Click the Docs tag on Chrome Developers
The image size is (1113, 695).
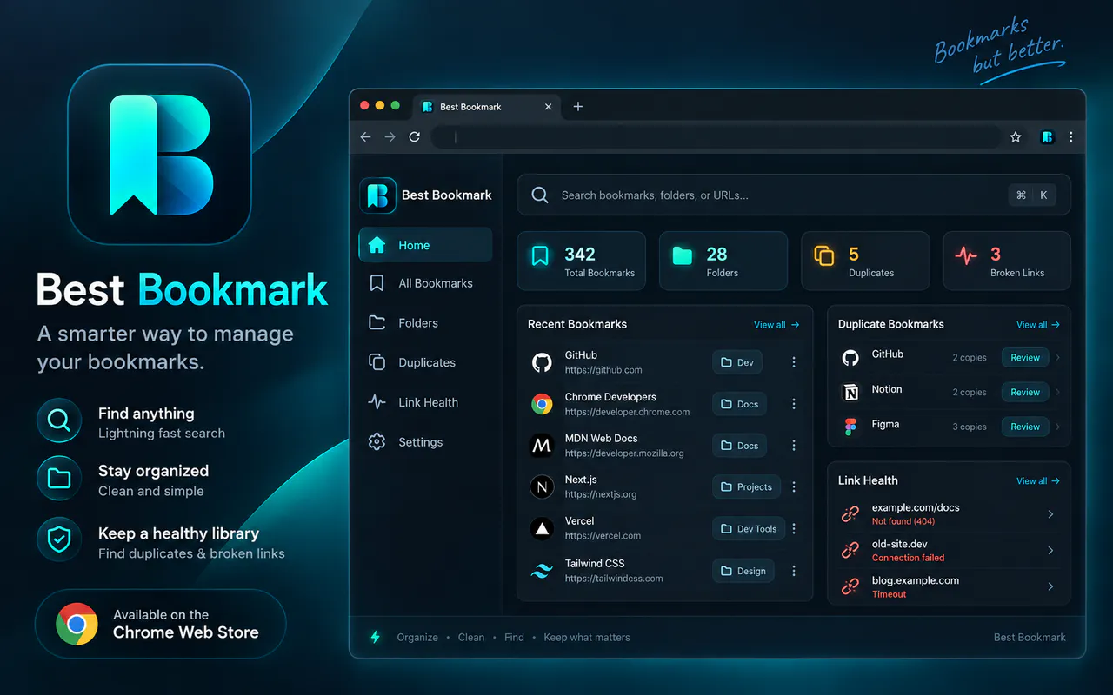tap(739, 404)
